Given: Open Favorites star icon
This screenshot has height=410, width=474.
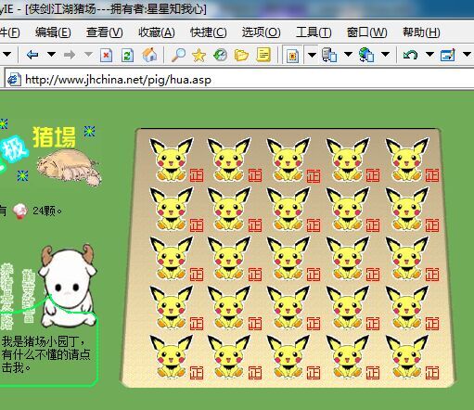Looking at the screenshot, I should pyautogui.click(x=199, y=56).
